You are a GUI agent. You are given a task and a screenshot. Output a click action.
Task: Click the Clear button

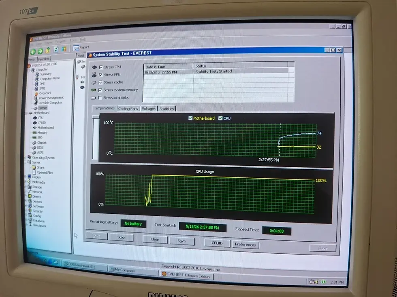pyautogui.click(x=155, y=239)
